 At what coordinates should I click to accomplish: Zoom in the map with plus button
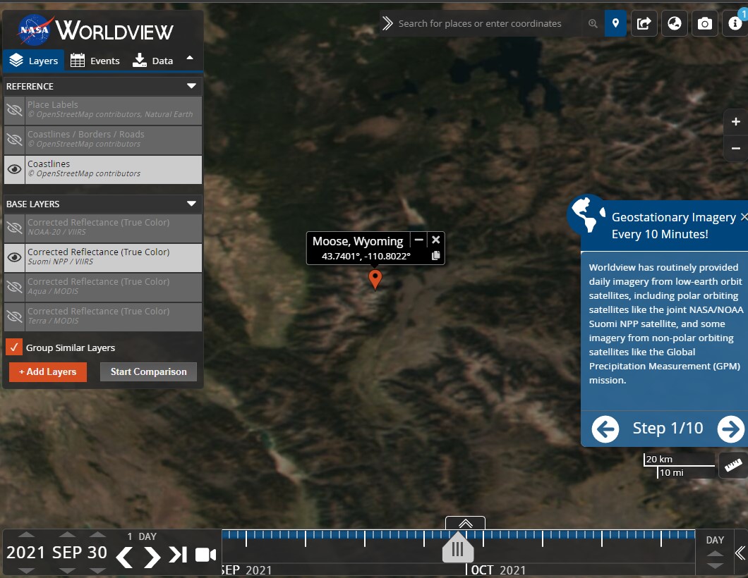(735, 121)
